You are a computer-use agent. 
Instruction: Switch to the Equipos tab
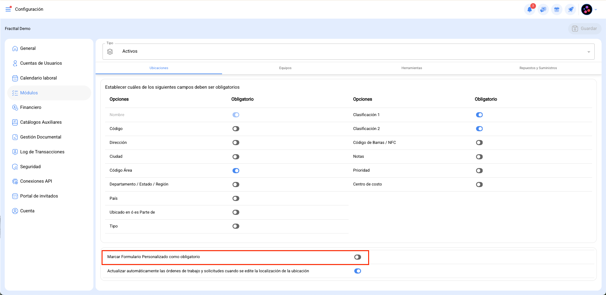tap(285, 68)
